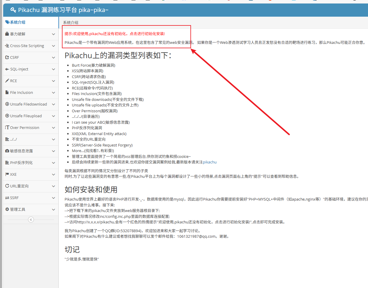This screenshot has height=288, width=368.
Task: Open the 系统介绍 sidebar item
Action: [31, 23]
